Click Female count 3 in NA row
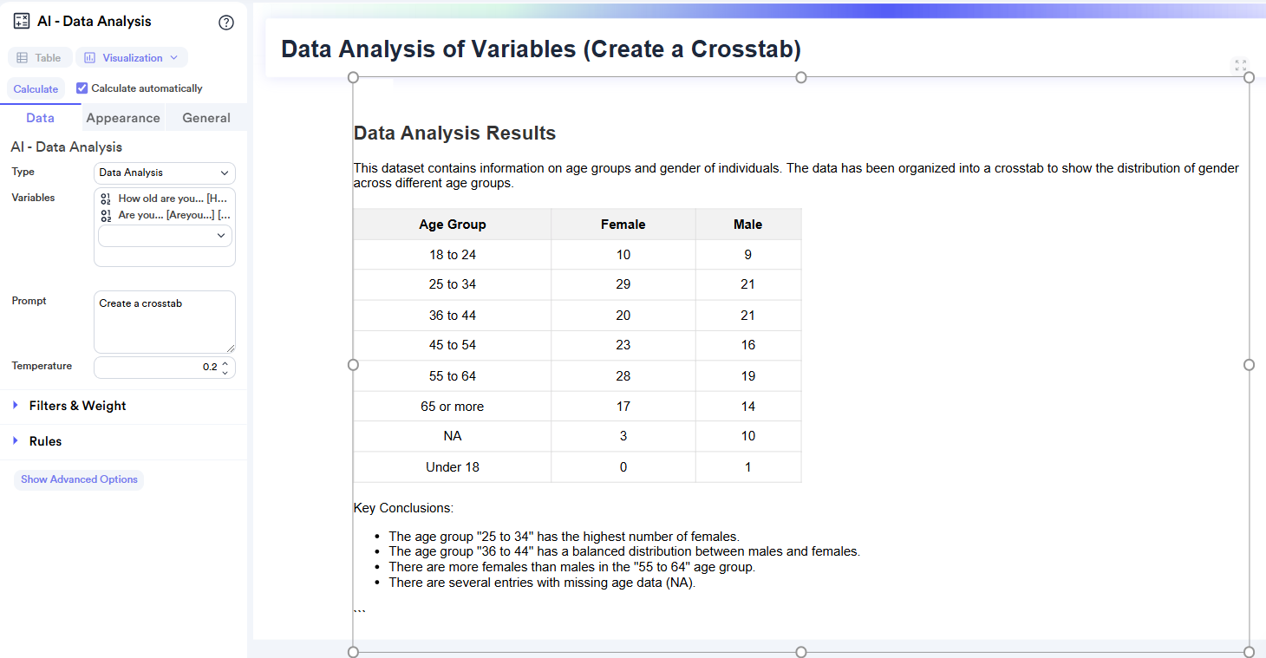Viewport: 1266px width, 658px height. pos(623,436)
